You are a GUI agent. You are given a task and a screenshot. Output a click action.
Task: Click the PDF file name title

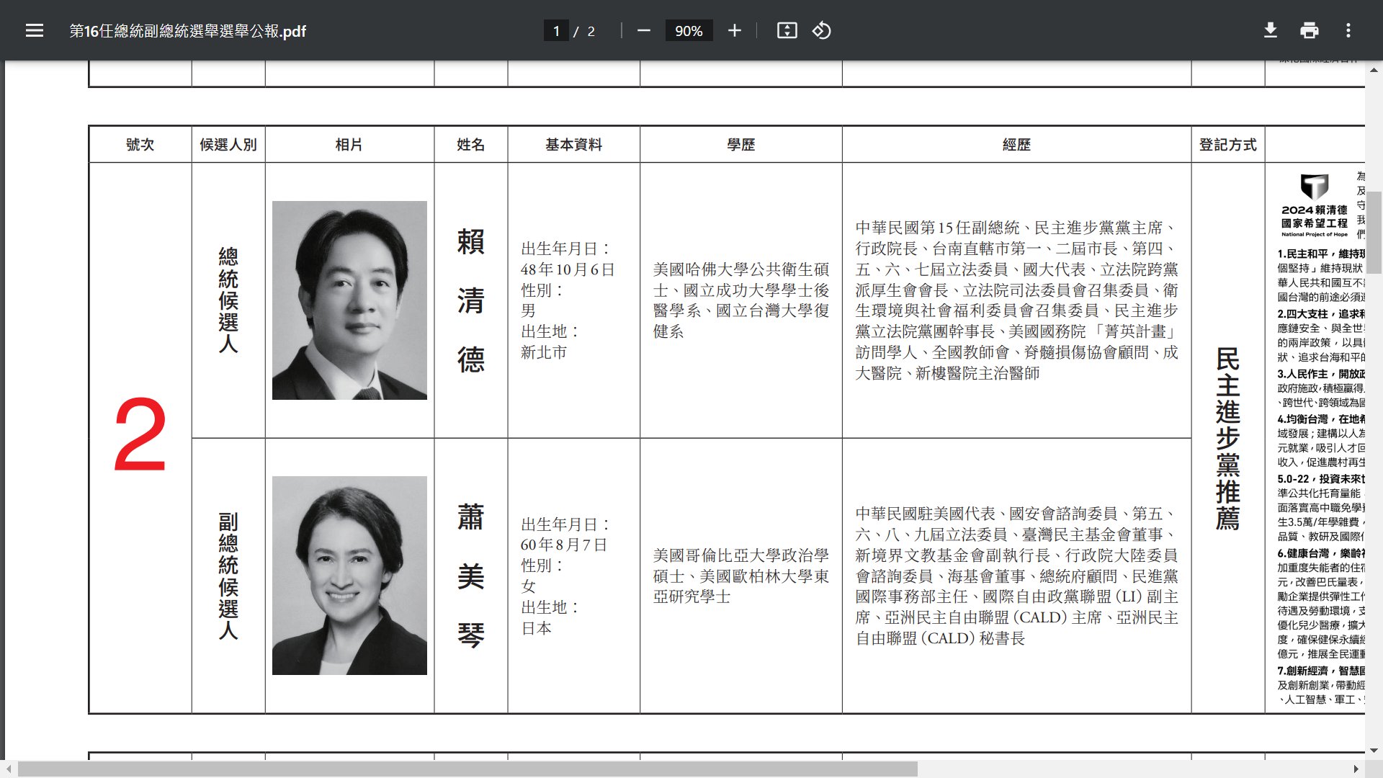click(x=187, y=31)
